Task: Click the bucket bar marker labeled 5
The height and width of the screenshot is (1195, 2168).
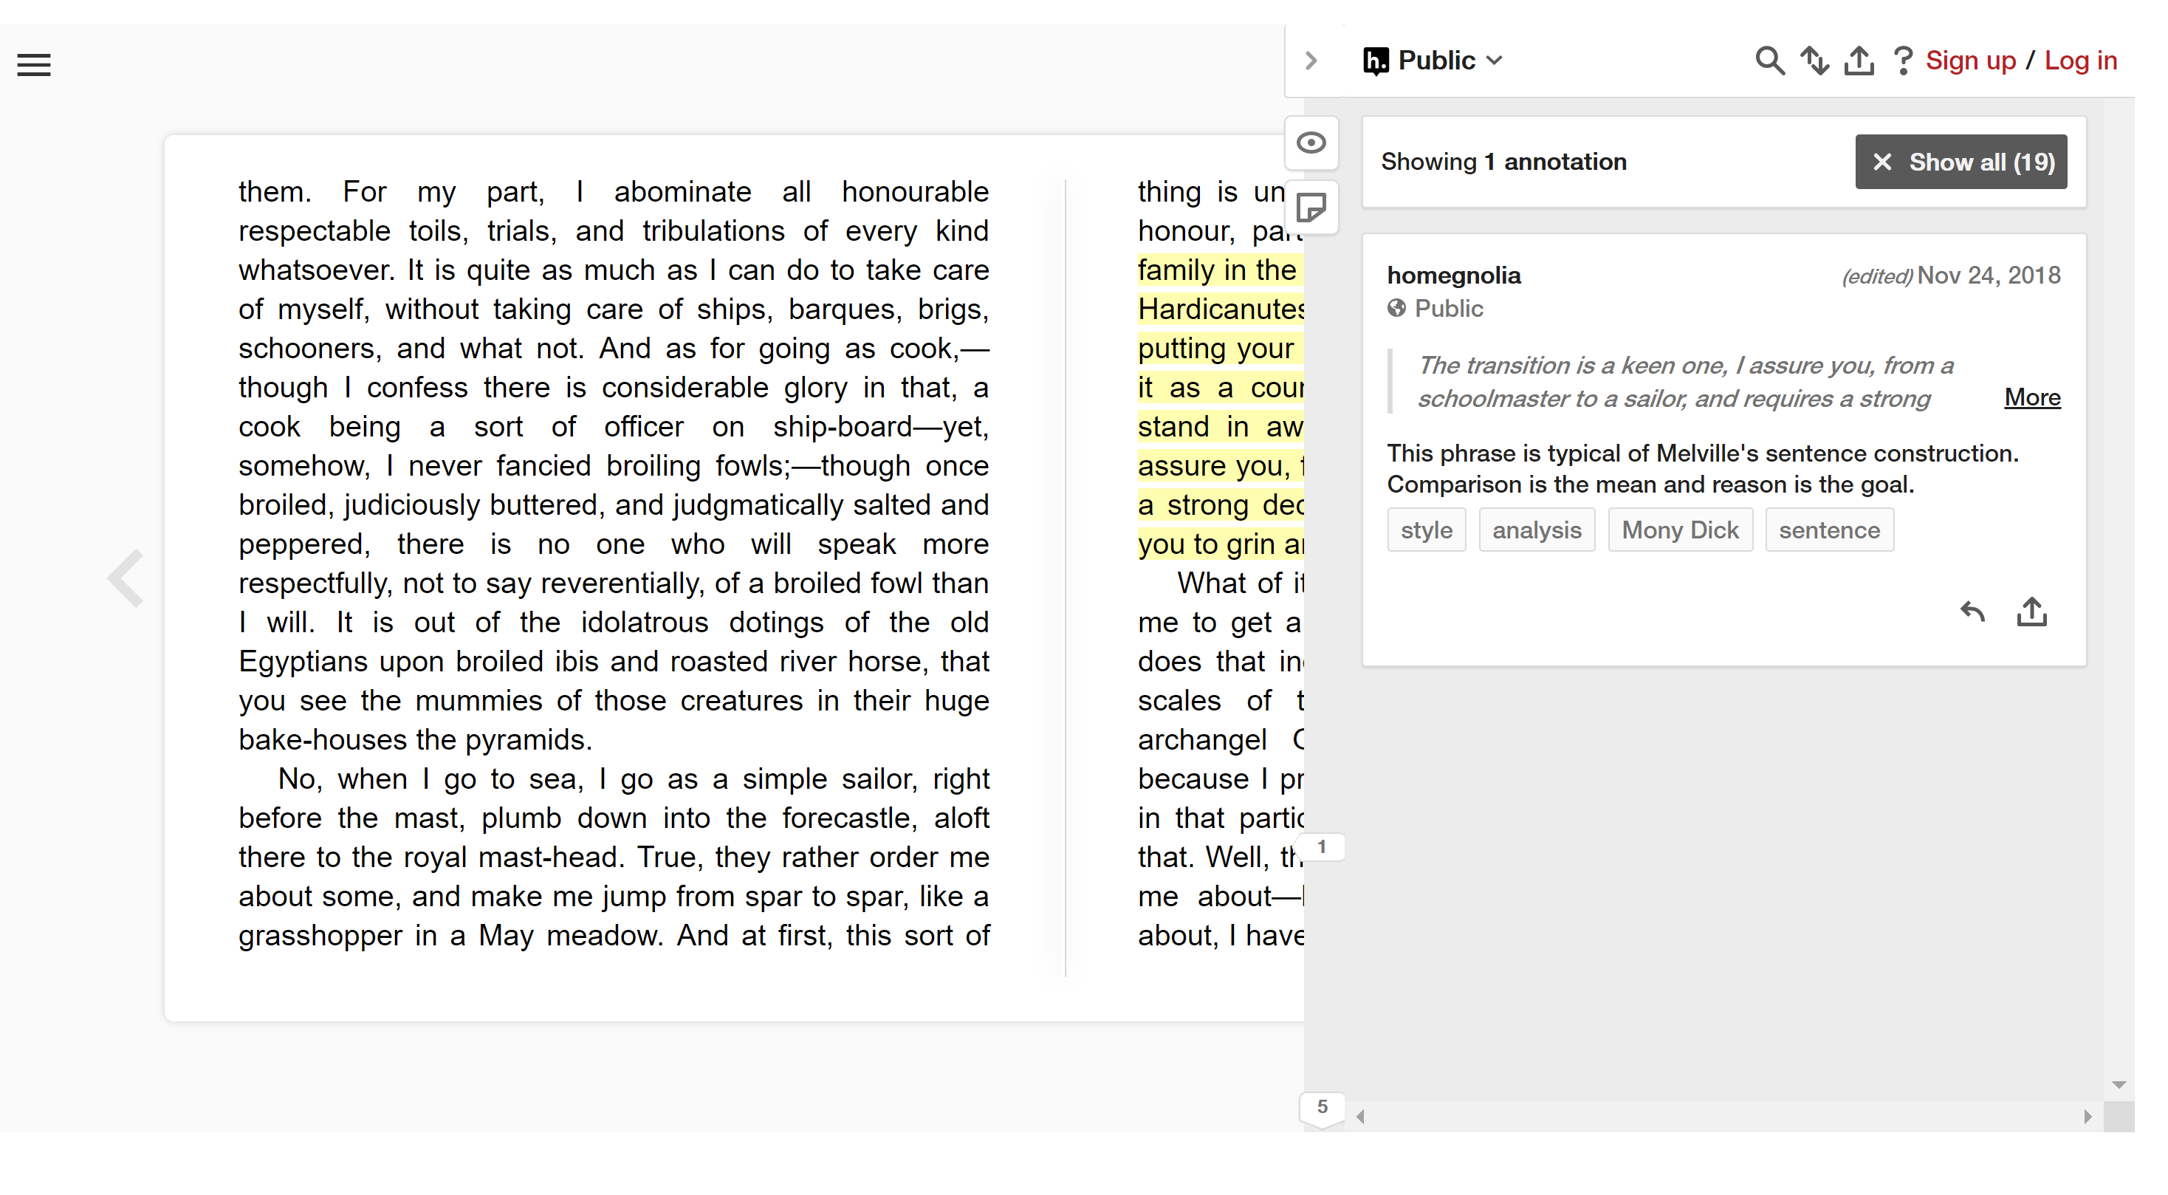Action: pos(1323,1106)
